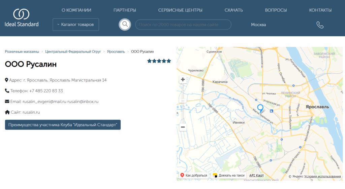Click the rusalin_evgeni@mail.ru email
This screenshot has height=189, width=345.
point(44,102)
